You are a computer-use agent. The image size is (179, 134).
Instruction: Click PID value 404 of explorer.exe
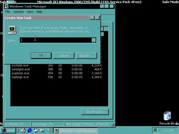(50, 73)
